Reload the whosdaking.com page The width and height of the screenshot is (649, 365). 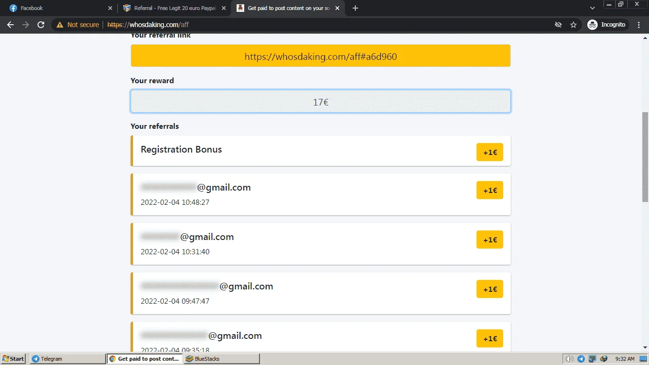[x=41, y=25]
